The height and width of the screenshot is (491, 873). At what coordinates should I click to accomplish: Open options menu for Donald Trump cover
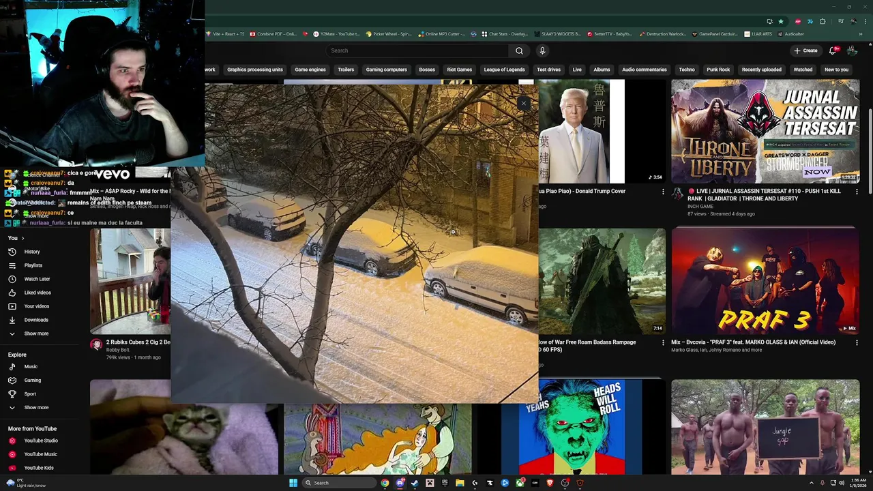point(663,192)
